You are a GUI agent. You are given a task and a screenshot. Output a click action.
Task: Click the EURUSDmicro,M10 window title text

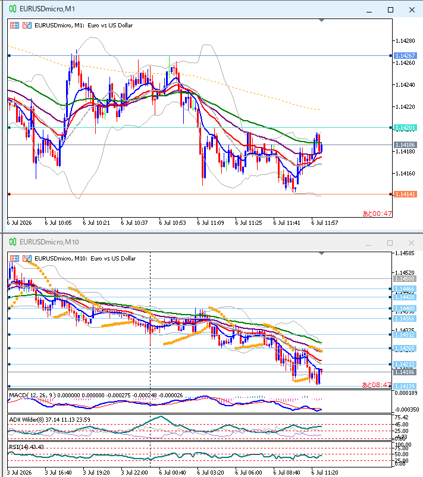pyautogui.click(x=49, y=242)
